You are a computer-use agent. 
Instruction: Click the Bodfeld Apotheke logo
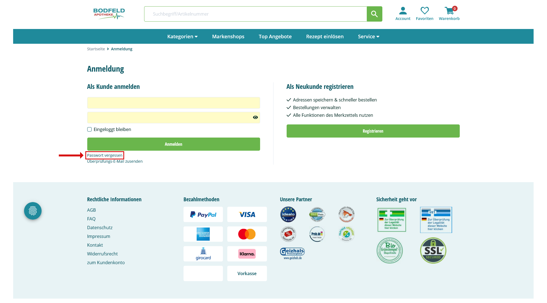click(x=109, y=14)
